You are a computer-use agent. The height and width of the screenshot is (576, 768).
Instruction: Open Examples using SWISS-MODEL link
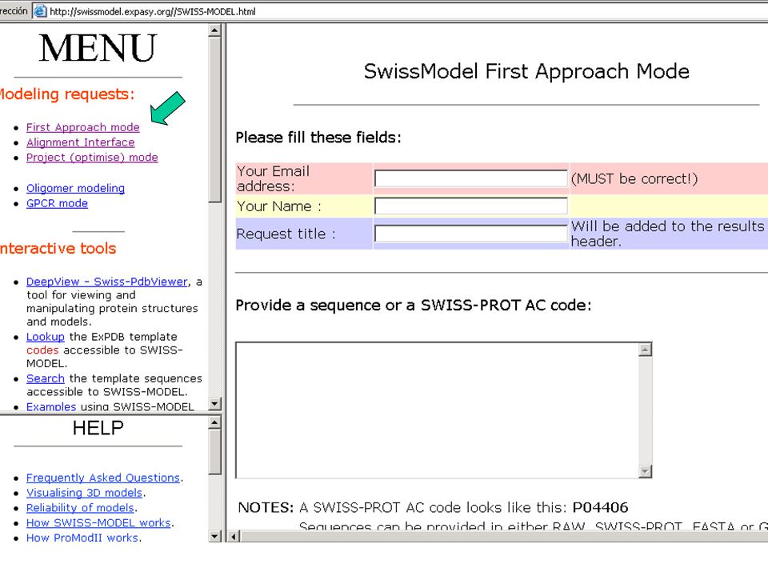(x=51, y=406)
